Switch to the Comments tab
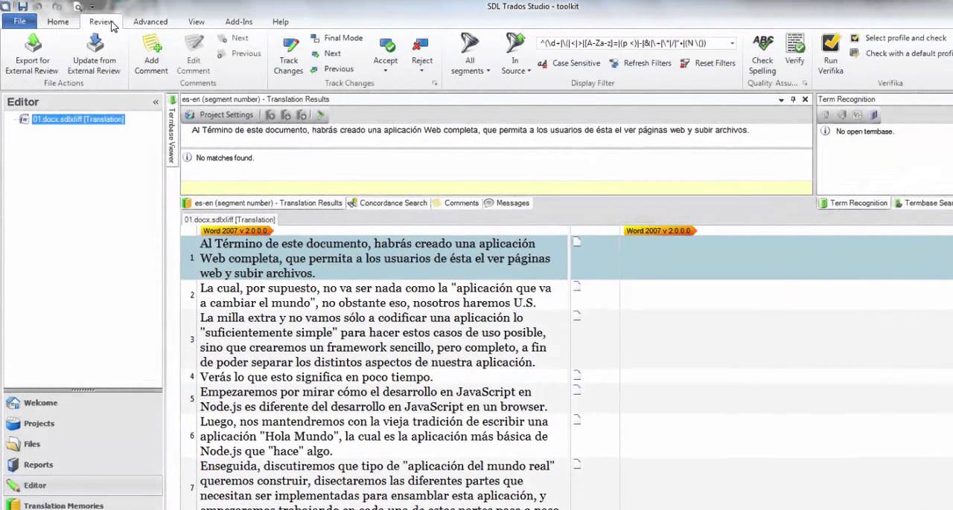953x510 pixels. [455, 203]
